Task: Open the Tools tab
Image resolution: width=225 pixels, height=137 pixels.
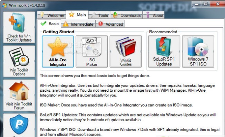Action: pyautogui.click(x=99, y=15)
